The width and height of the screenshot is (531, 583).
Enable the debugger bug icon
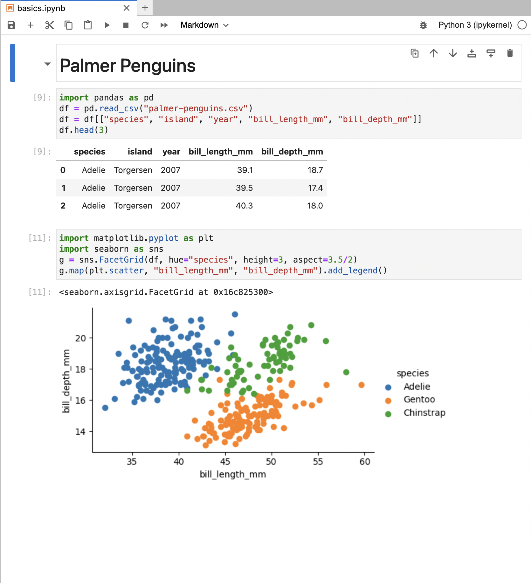click(423, 25)
